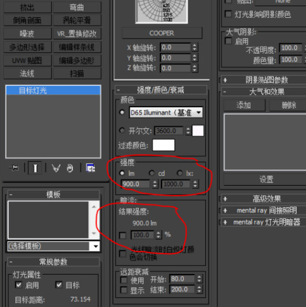The height and width of the screenshot is (307, 306).
Task: Select the lm intensity radio button
Action: pos(122,173)
